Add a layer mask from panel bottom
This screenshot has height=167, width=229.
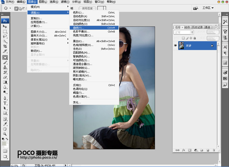pos(190,150)
